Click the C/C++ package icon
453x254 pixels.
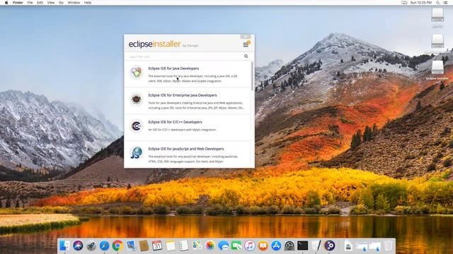tap(136, 126)
